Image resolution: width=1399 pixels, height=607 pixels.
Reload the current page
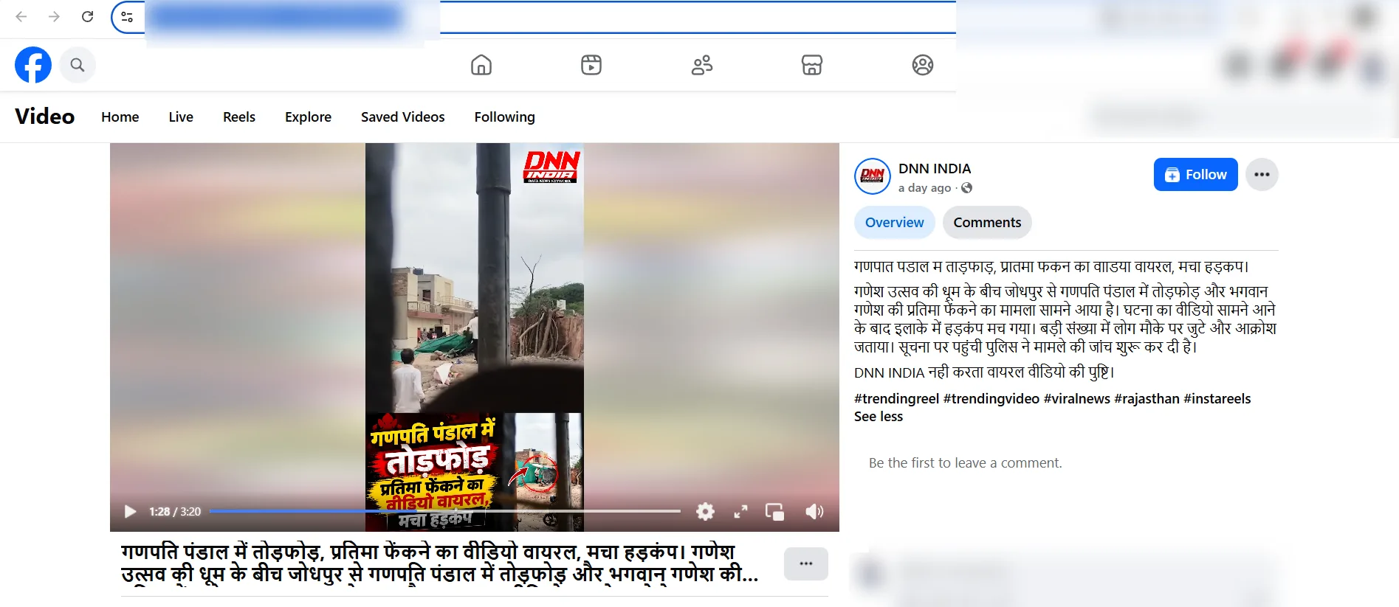87,16
